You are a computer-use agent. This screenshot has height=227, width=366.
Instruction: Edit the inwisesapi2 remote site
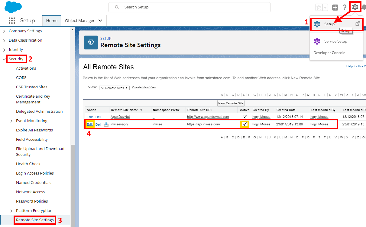[90, 125]
